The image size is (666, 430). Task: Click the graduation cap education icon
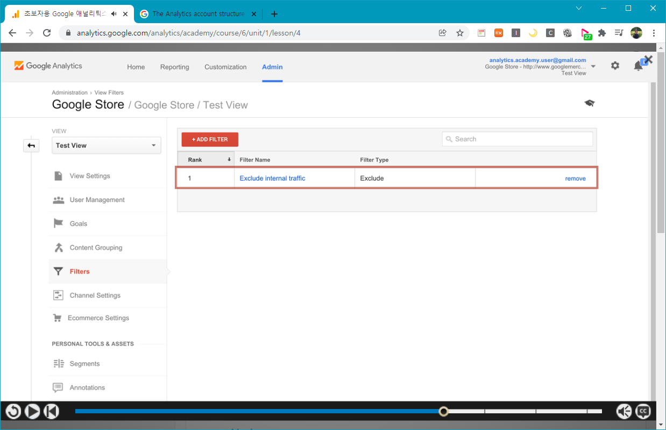[590, 103]
